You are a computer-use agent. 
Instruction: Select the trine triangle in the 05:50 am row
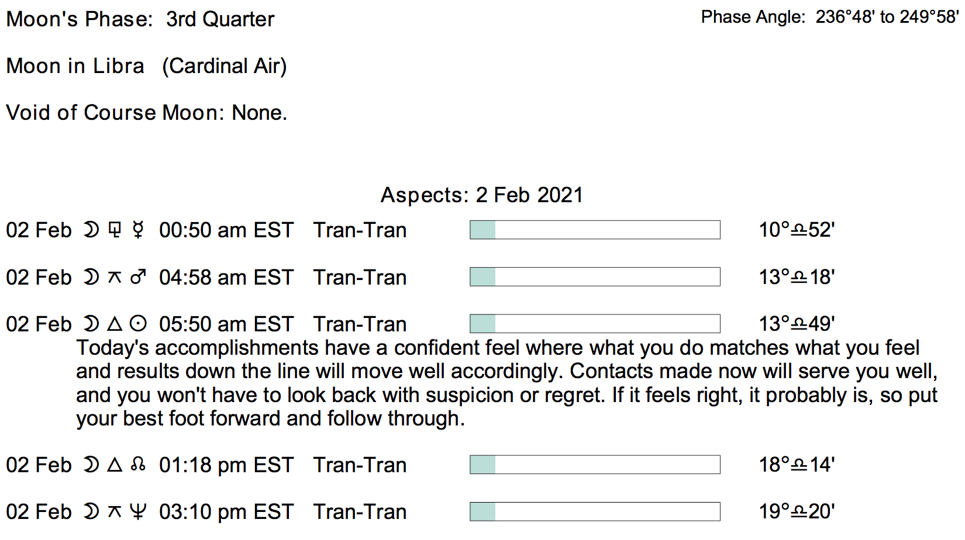115,324
